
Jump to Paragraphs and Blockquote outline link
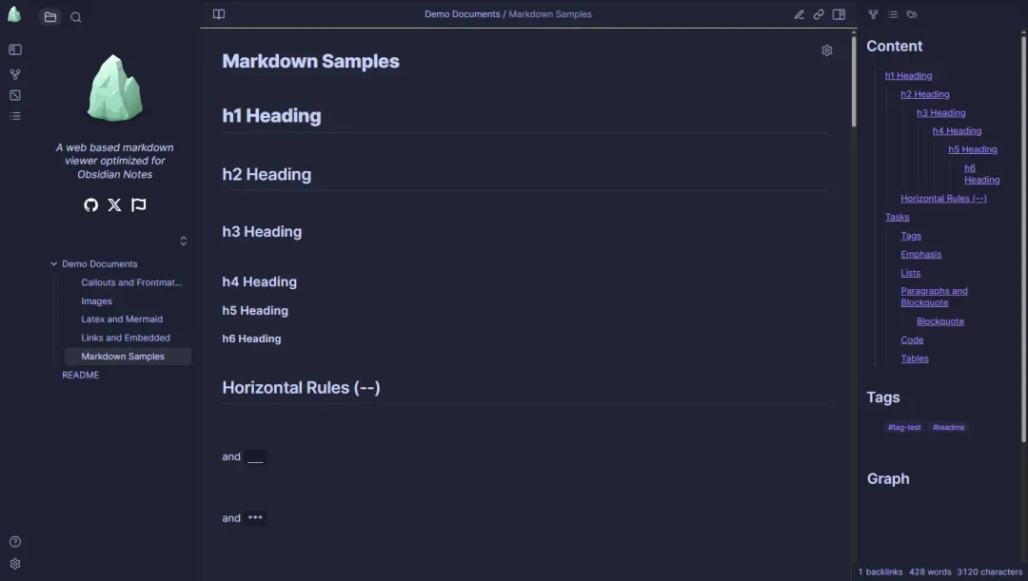(934, 297)
